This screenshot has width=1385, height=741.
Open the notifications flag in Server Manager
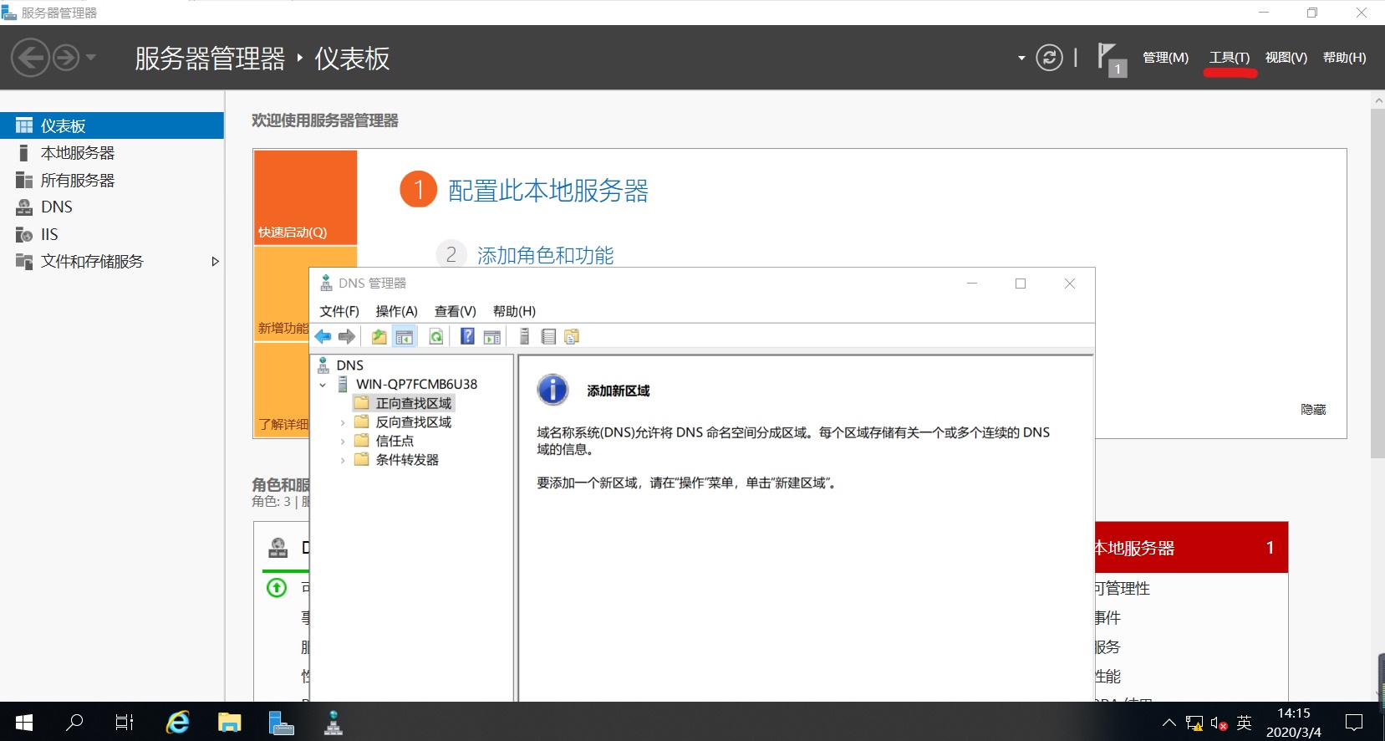point(1109,59)
